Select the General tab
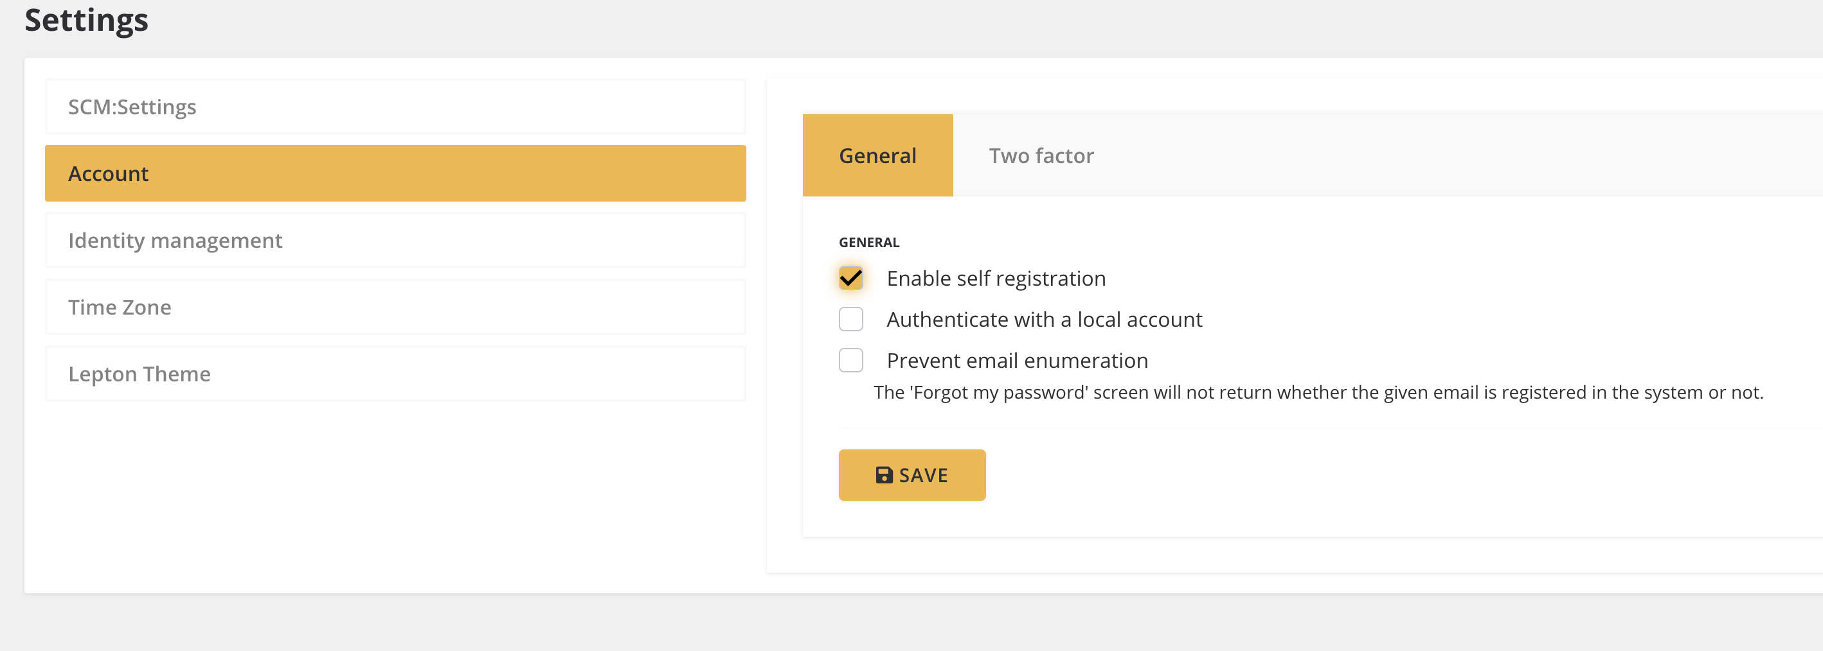 click(877, 155)
